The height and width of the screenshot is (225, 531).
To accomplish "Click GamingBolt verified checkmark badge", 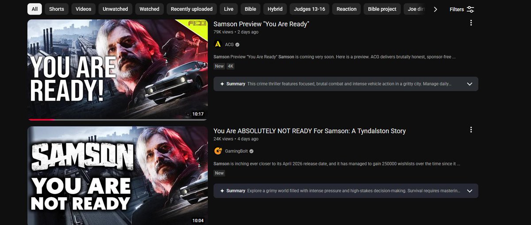I will [x=252, y=151].
